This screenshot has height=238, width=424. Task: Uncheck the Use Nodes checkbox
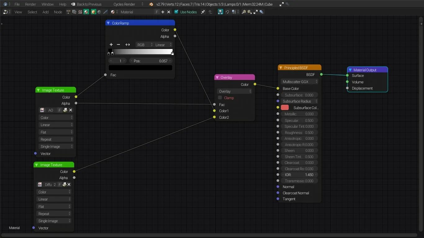point(176,12)
